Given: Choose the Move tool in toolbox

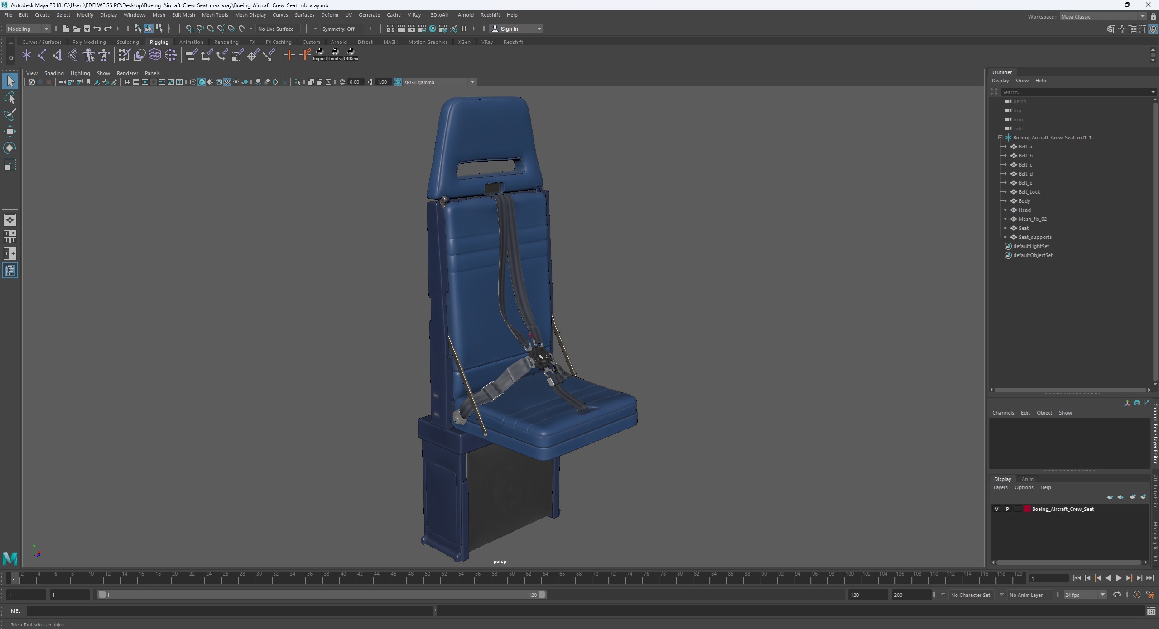Looking at the screenshot, I should (10, 131).
